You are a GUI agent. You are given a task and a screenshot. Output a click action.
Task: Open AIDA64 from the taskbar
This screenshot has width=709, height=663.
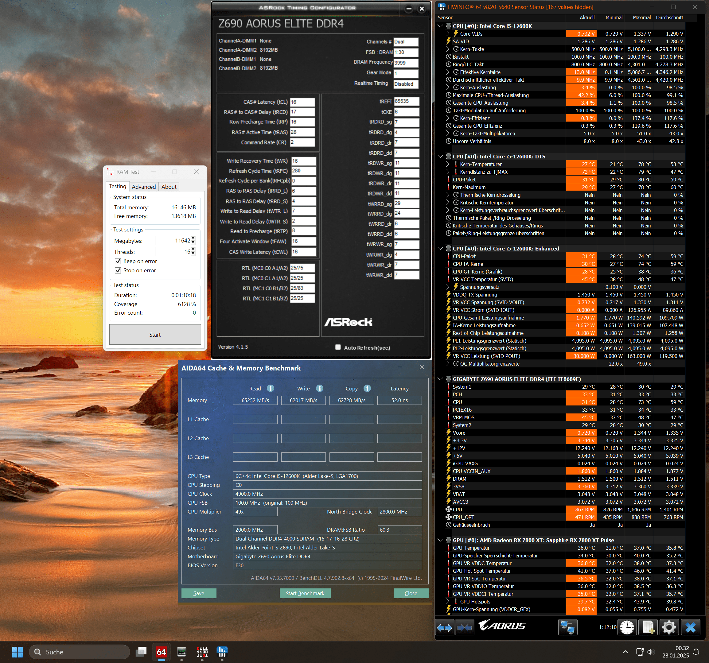tap(161, 652)
